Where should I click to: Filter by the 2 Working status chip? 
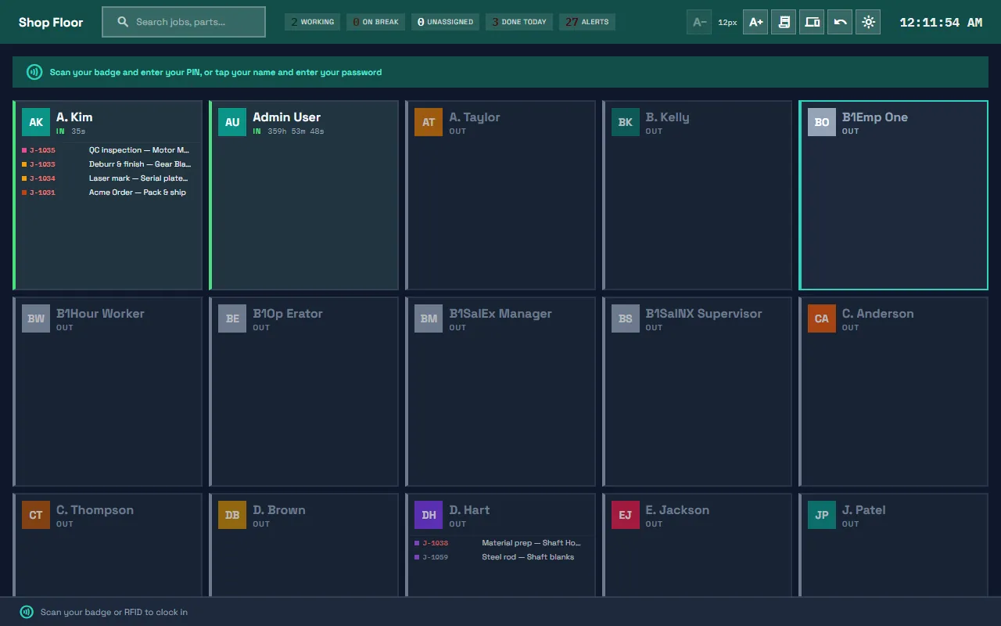click(x=313, y=22)
